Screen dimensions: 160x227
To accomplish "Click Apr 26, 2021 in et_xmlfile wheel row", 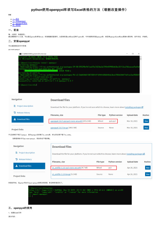I will [132, 168].
